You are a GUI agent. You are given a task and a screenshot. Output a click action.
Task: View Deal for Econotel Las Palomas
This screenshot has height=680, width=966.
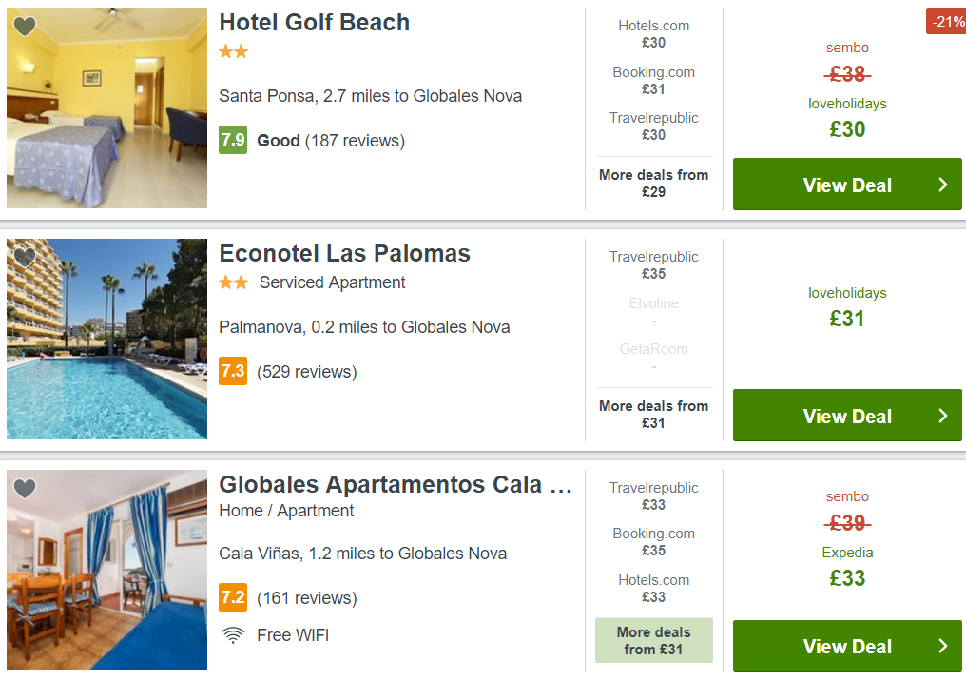[847, 416]
